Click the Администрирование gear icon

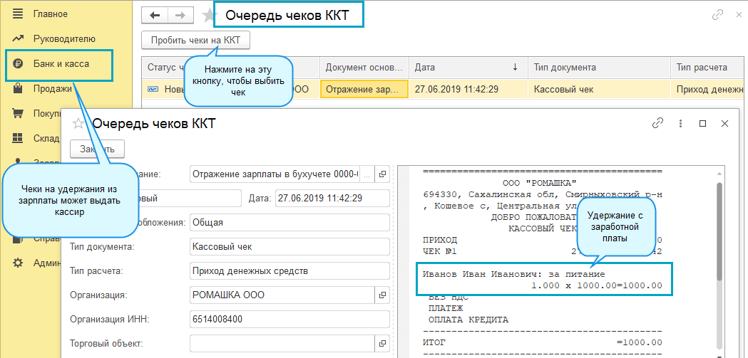19,263
